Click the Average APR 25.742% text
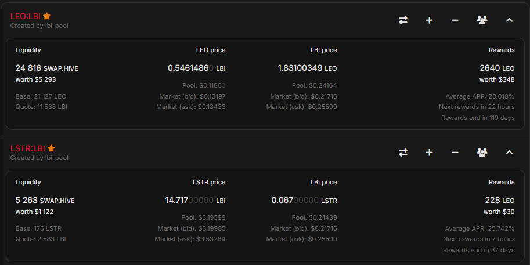The image size is (530, 265). click(479, 228)
